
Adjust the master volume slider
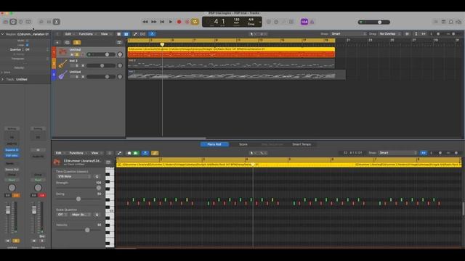tap(374, 22)
